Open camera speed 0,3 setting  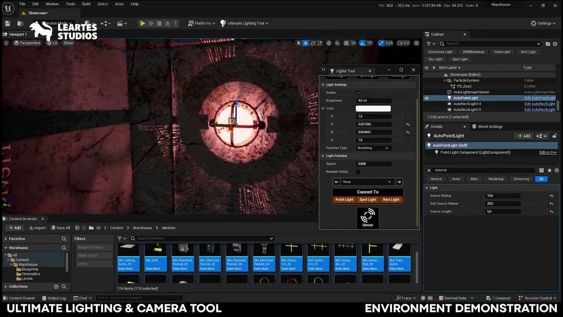pos(403,43)
